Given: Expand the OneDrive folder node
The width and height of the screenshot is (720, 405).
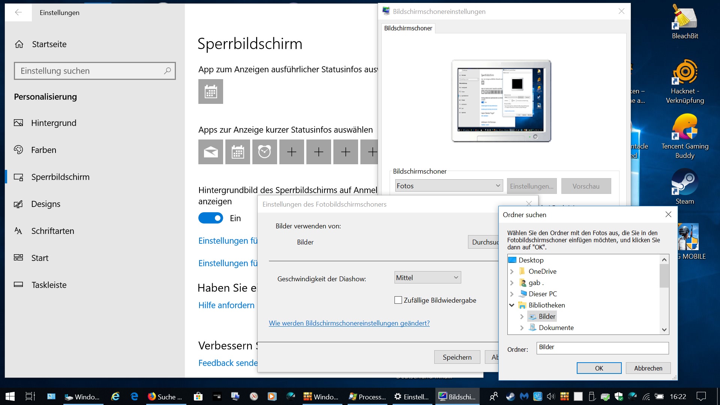Looking at the screenshot, I should 512,271.
